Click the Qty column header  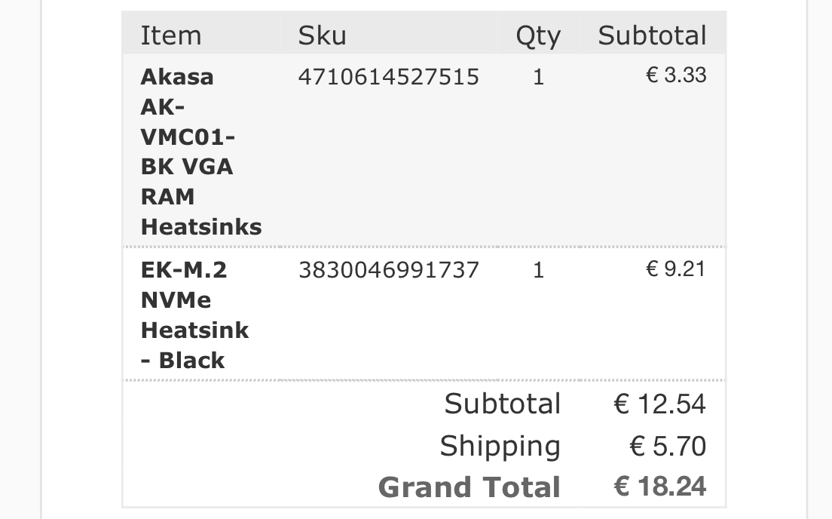pos(538,37)
